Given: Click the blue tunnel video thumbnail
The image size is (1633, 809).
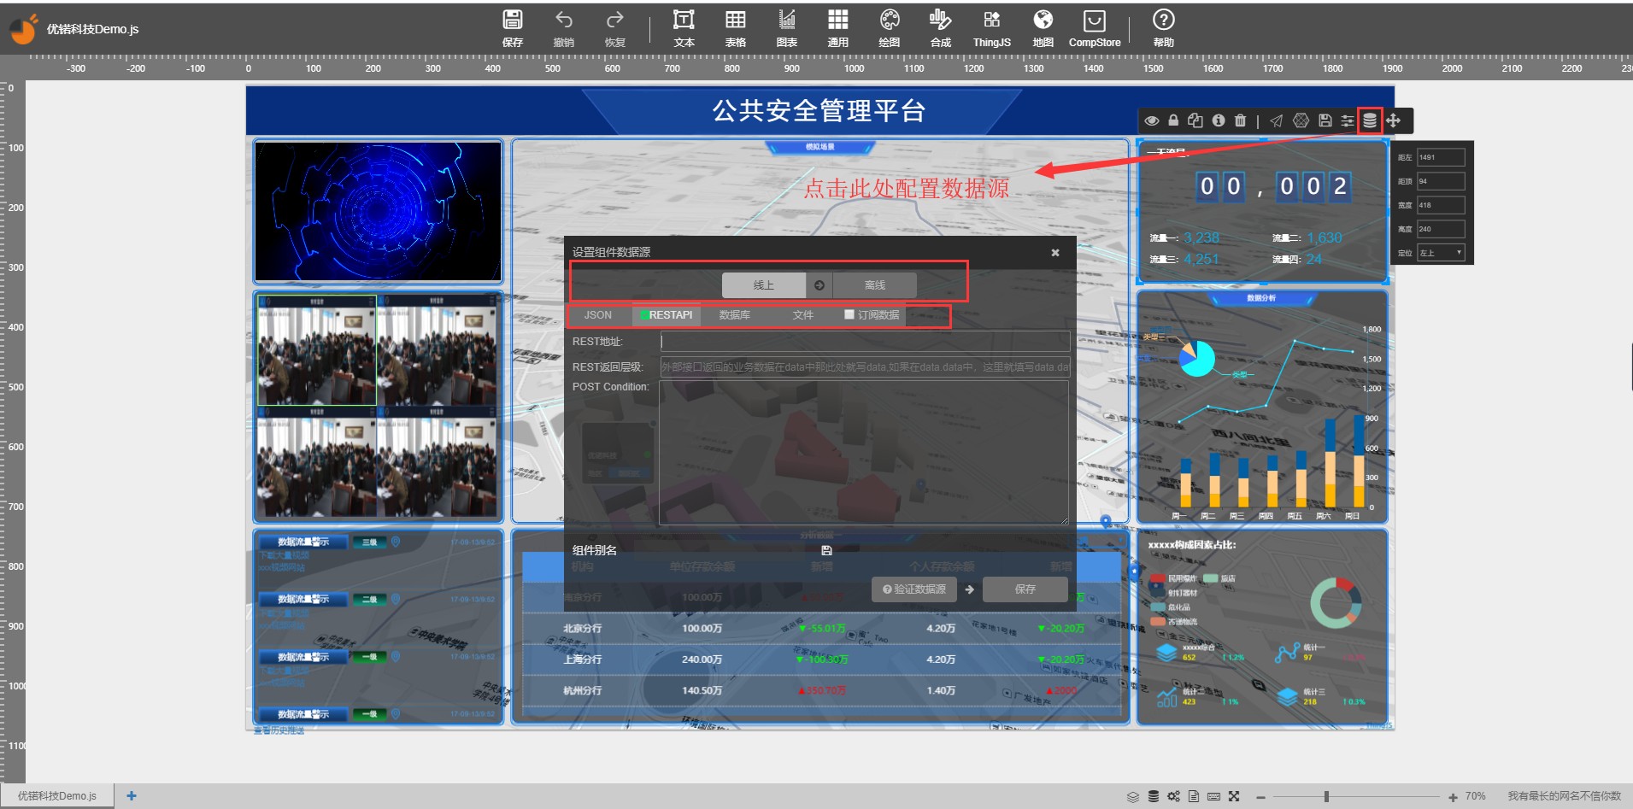Looking at the screenshot, I should 378,212.
